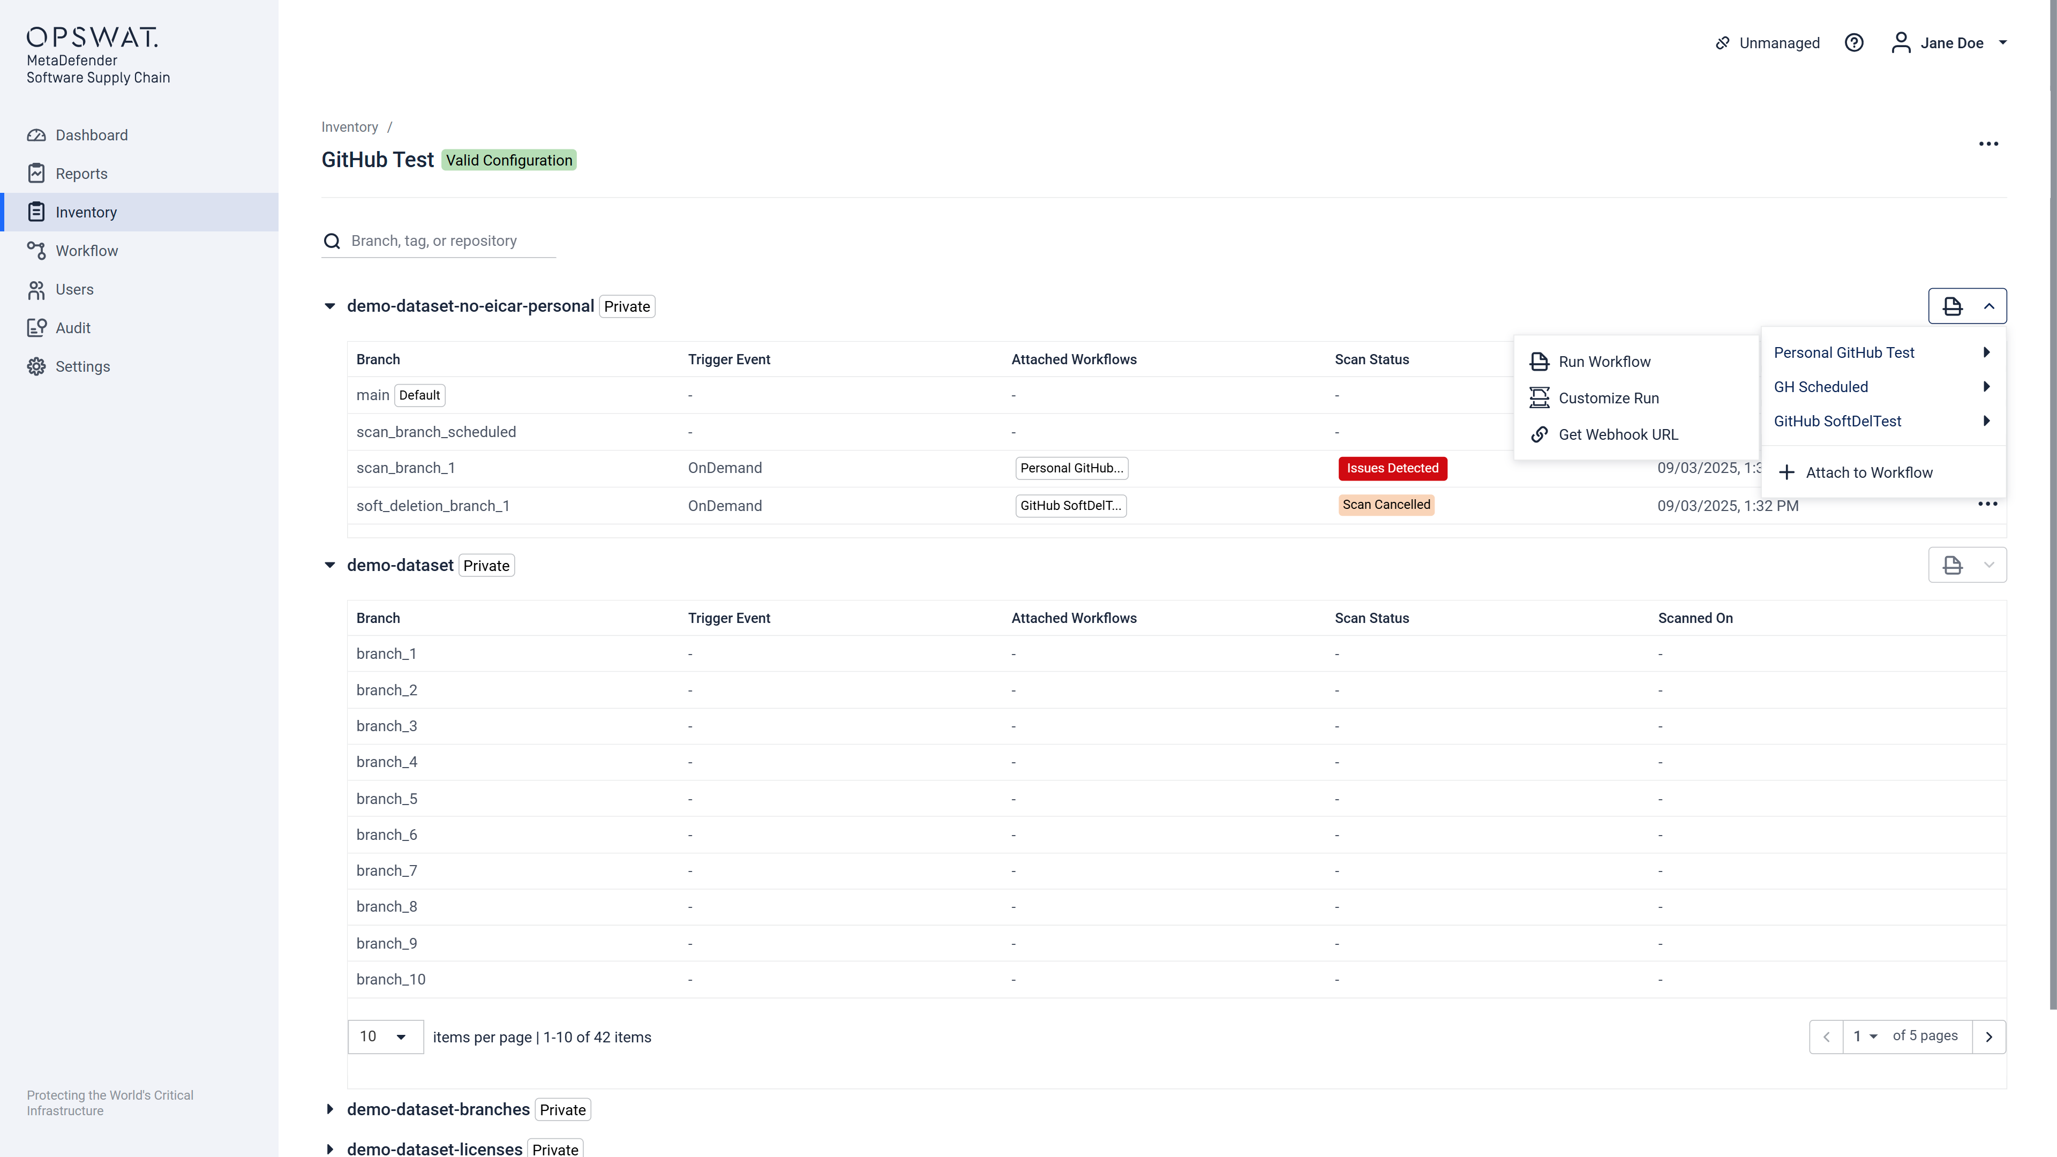Click the Valid Configuration badge

tap(509, 161)
